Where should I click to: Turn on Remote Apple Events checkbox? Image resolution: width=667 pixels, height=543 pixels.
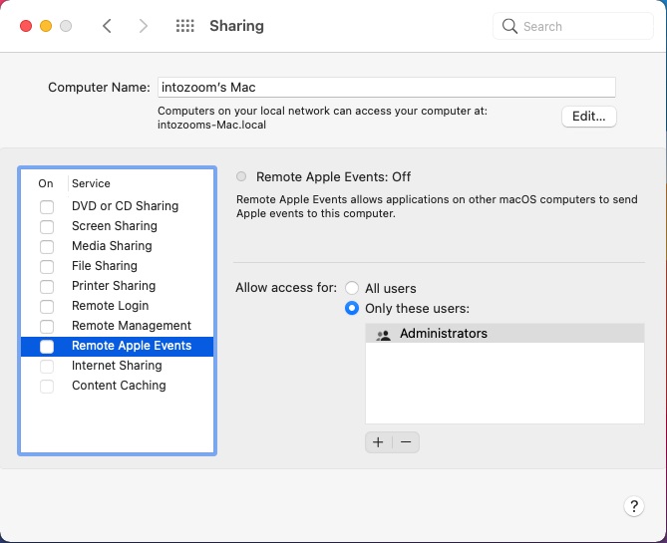click(x=47, y=347)
